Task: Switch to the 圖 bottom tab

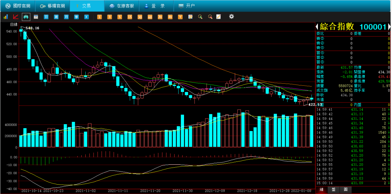Action: click(346, 190)
